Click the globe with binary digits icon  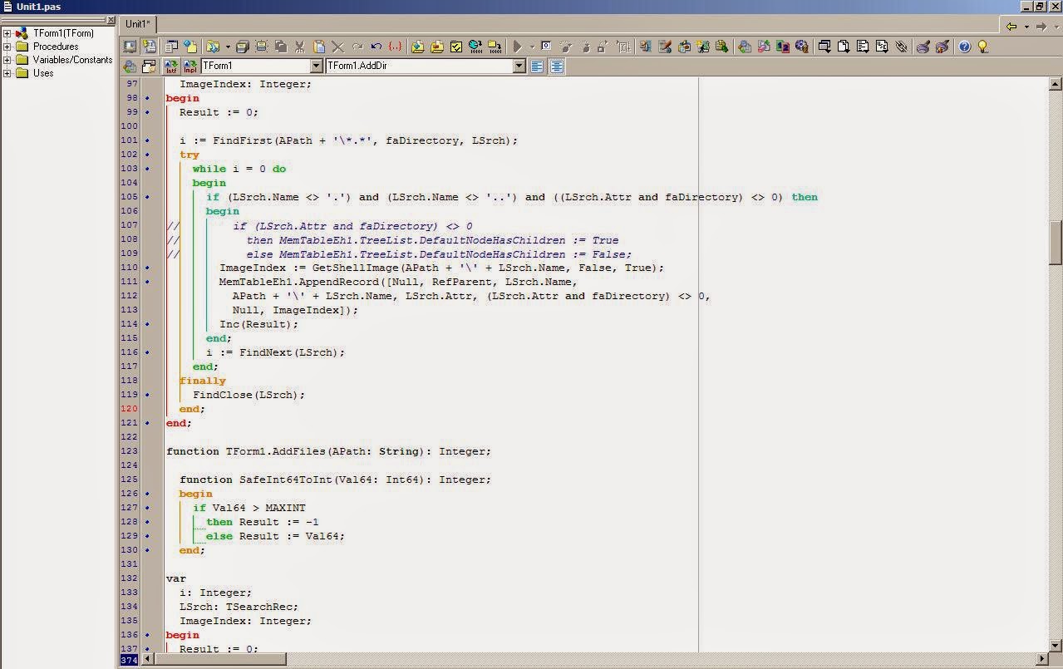click(475, 47)
